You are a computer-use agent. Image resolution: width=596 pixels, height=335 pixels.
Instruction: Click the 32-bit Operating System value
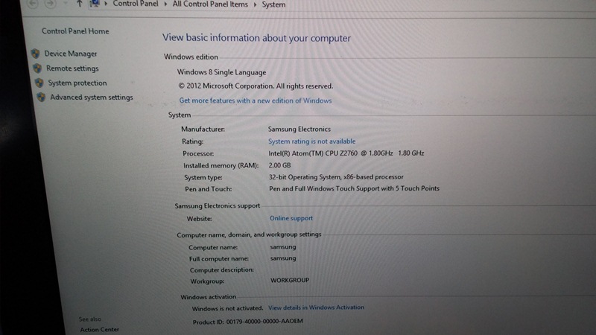336,177
